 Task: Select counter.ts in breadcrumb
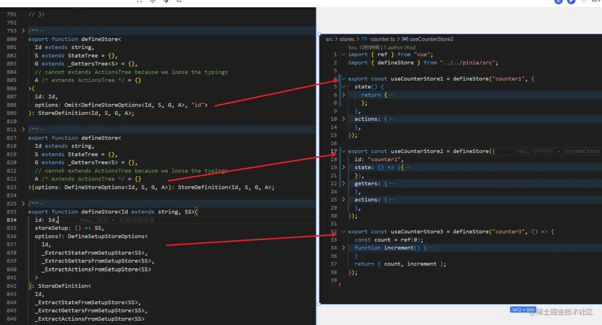(382, 39)
